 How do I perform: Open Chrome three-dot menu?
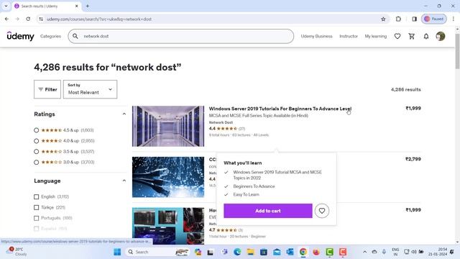[454, 19]
